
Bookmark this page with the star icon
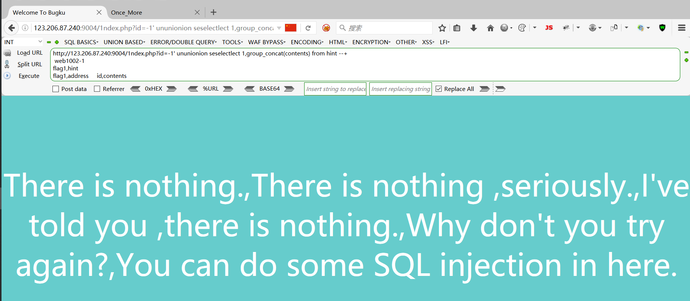pos(442,28)
